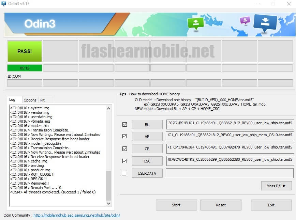Image resolution: width=296 pixels, height=220 pixels.
Task: Click the empty USERDATA file path field
Action: [x=230, y=173]
